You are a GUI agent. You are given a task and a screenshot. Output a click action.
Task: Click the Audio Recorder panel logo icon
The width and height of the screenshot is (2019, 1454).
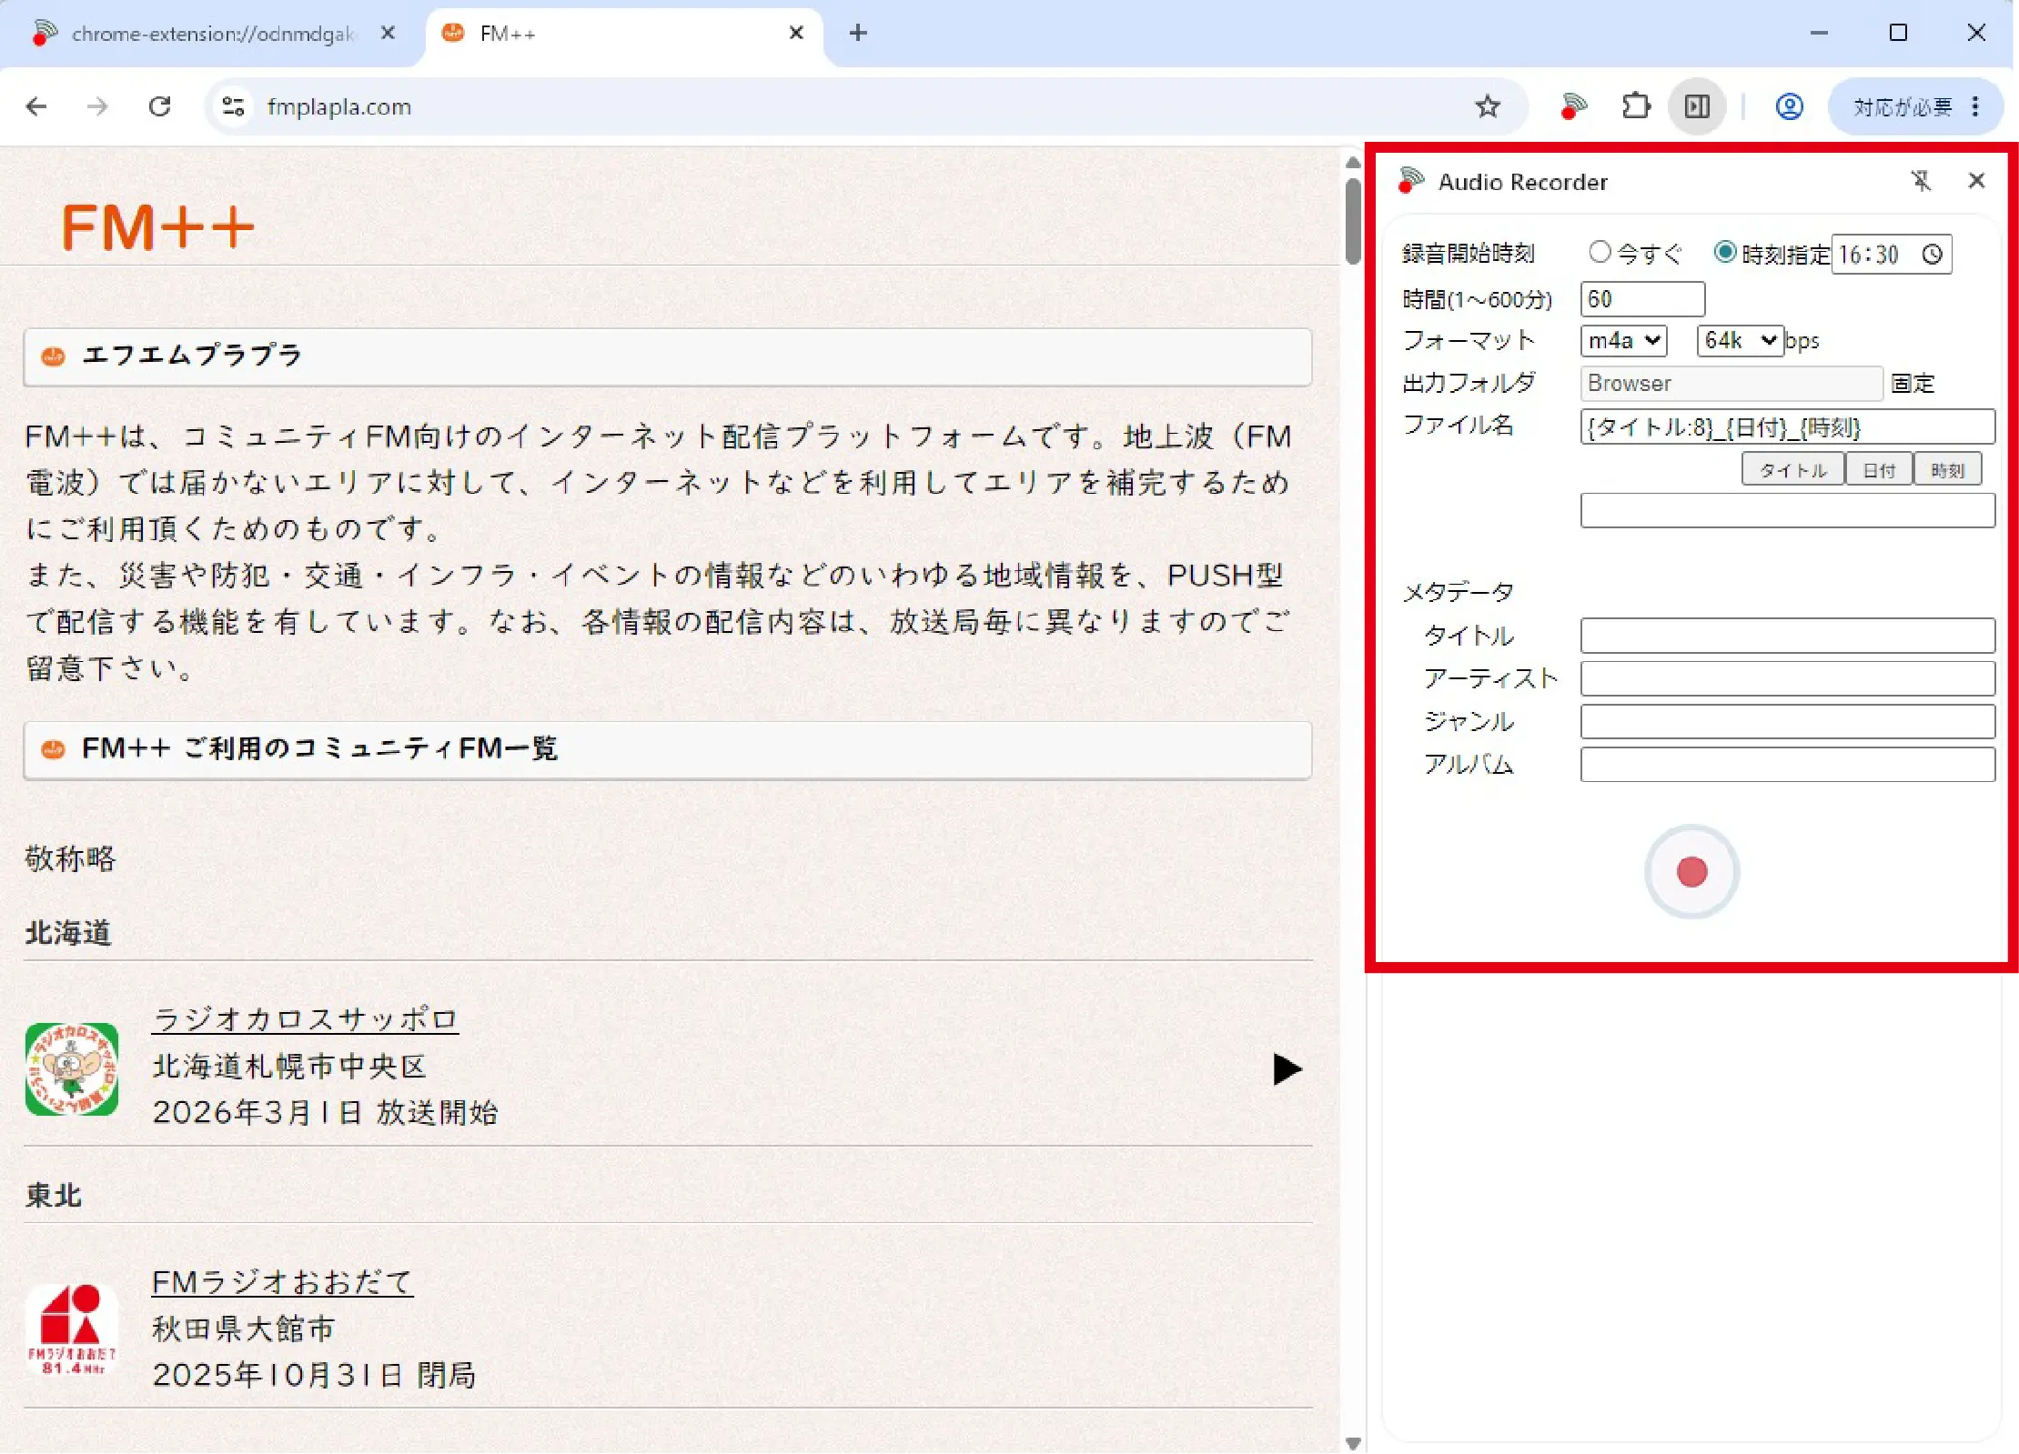pos(1411,180)
